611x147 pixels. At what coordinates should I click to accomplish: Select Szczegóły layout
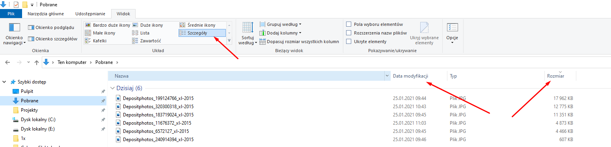pyautogui.click(x=202, y=33)
